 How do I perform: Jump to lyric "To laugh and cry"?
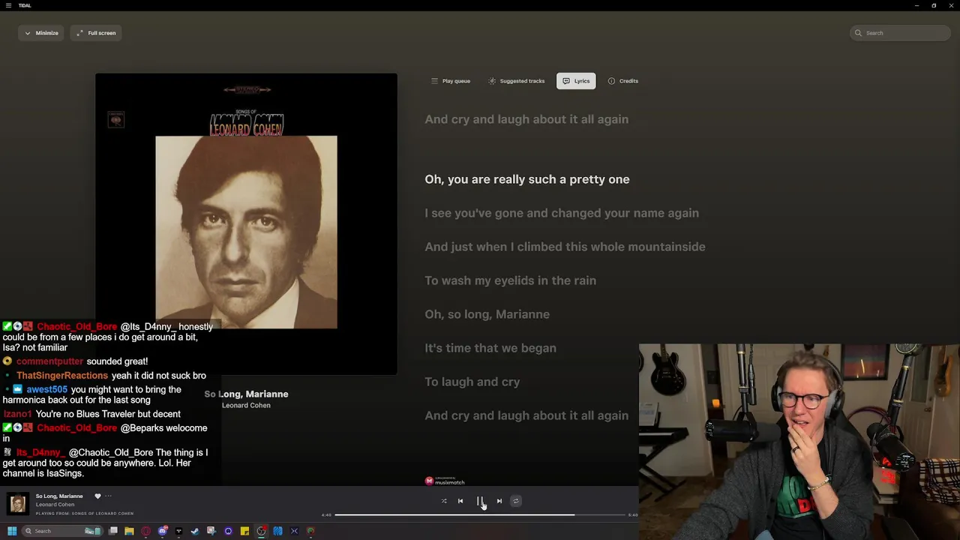coord(472,382)
